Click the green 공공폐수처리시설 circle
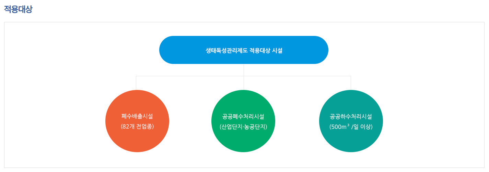The height and width of the screenshot is (172, 489). [243, 121]
